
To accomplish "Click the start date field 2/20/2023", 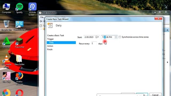I will point(89,37).
